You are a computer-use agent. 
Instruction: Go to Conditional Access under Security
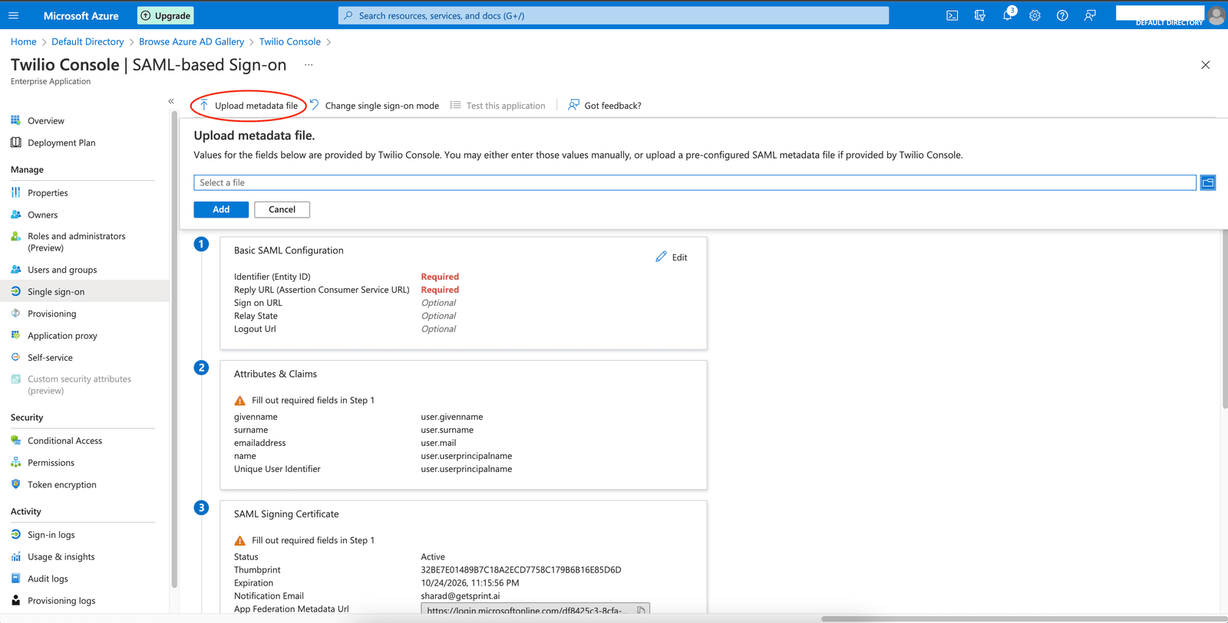[64, 441]
